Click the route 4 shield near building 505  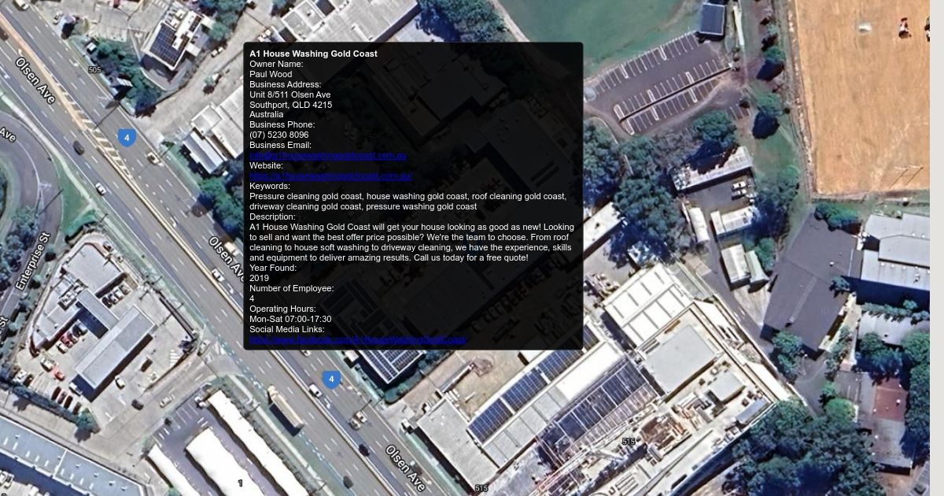[x=127, y=138]
